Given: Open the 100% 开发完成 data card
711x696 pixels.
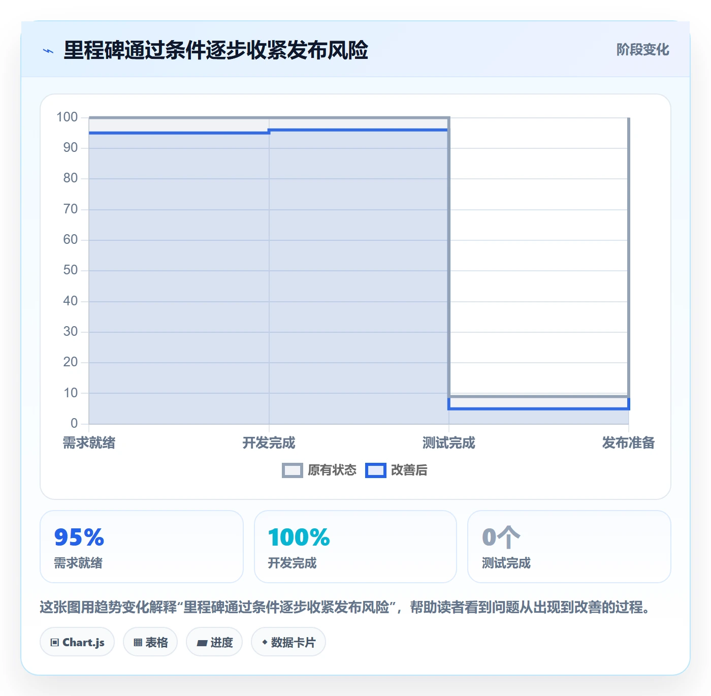Looking at the screenshot, I should pos(355,547).
